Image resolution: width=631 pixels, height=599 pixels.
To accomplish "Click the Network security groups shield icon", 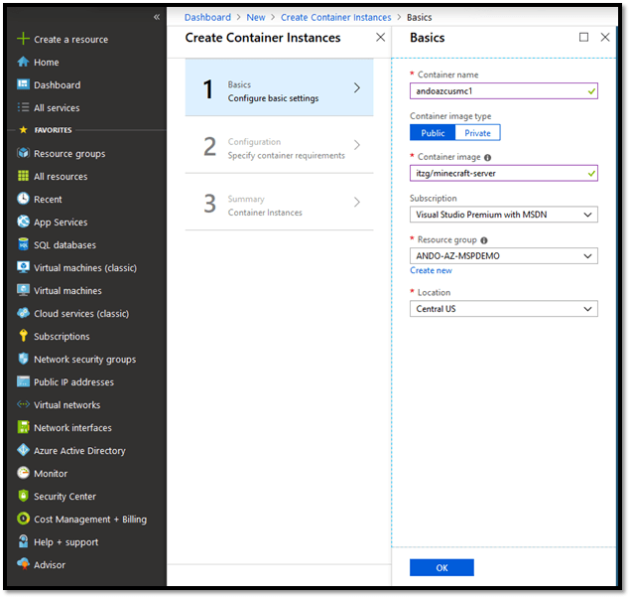I will point(23,359).
